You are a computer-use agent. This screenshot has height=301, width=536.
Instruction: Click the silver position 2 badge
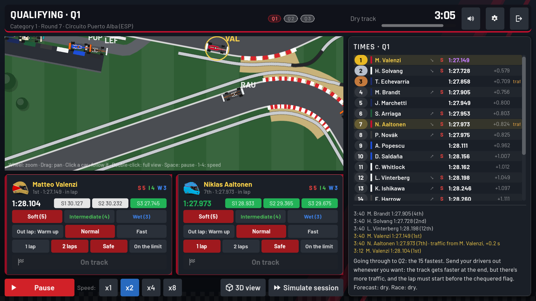(361, 71)
